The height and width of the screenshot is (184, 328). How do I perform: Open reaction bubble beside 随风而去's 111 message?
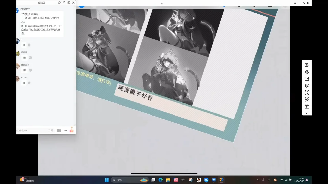click(x=30, y=70)
